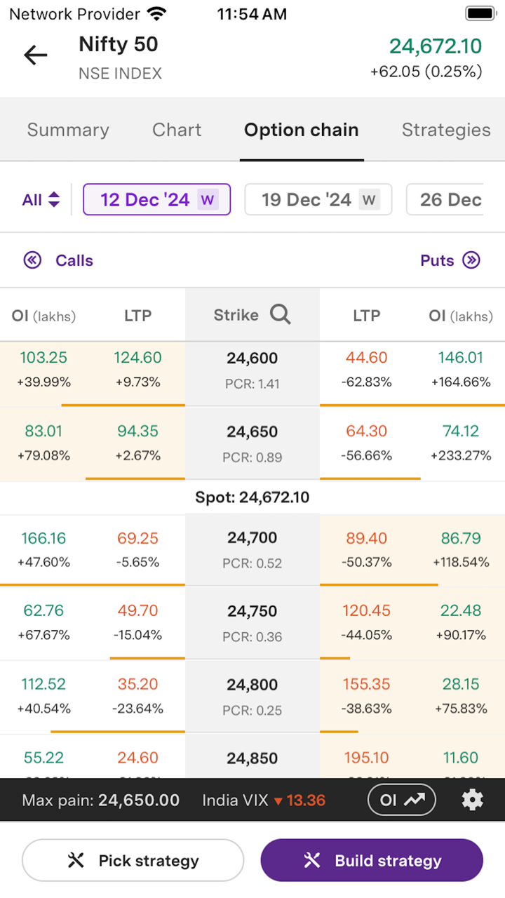The width and height of the screenshot is (505, 898).
Task: Tap the Puts double-chevron right icon
Action: 472,260
